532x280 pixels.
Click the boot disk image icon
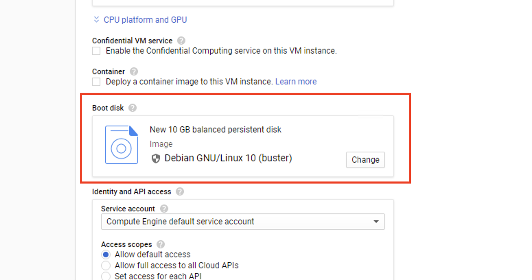click(x=122, y=144)
